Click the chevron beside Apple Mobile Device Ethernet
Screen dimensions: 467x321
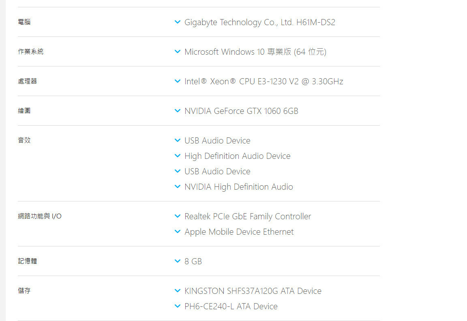point(177,232)
